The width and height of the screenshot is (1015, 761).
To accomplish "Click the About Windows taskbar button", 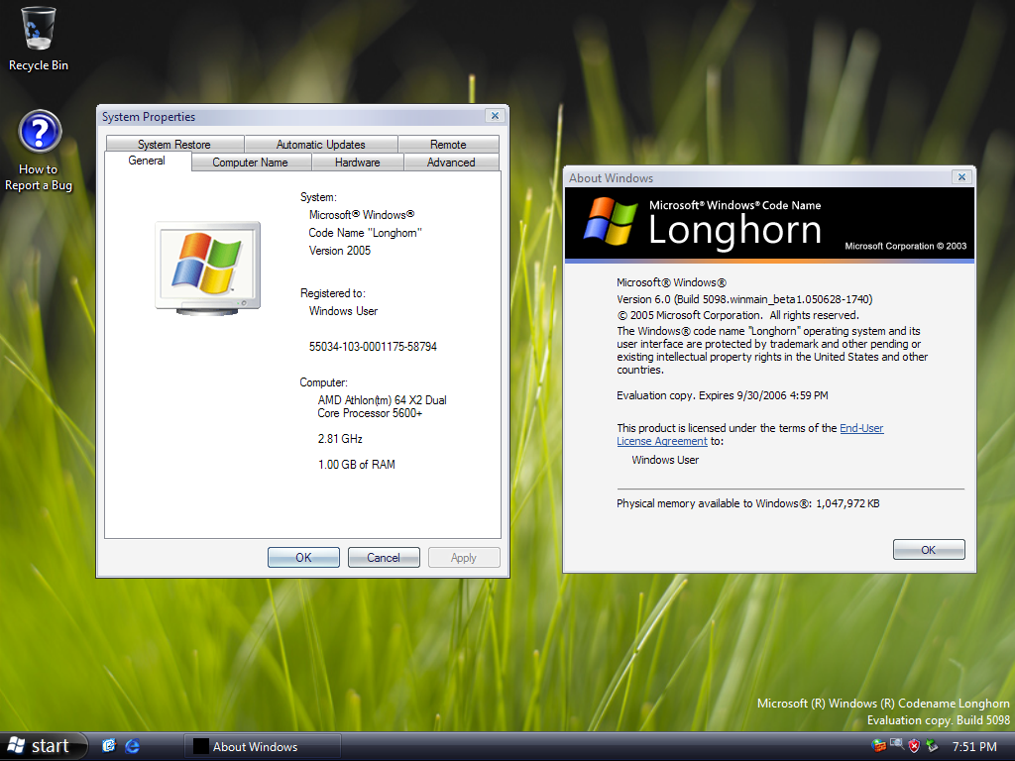I will coord(263,746).
